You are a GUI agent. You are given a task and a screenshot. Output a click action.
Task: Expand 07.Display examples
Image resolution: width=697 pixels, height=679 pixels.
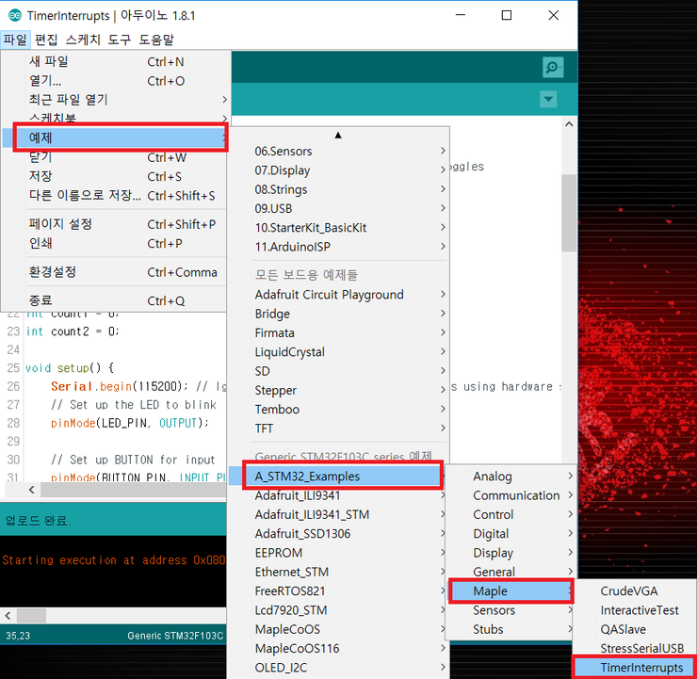click(338, 170)
